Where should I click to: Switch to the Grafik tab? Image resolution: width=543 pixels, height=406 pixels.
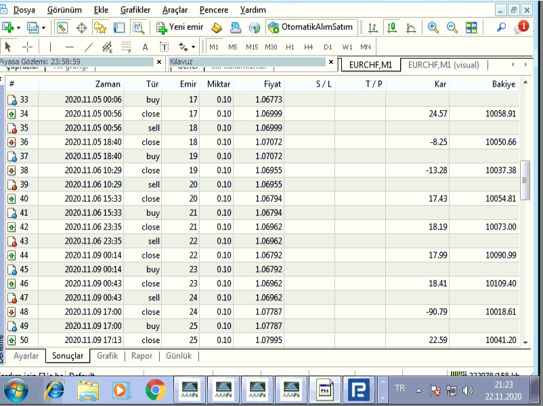click(x=107, y=356)
